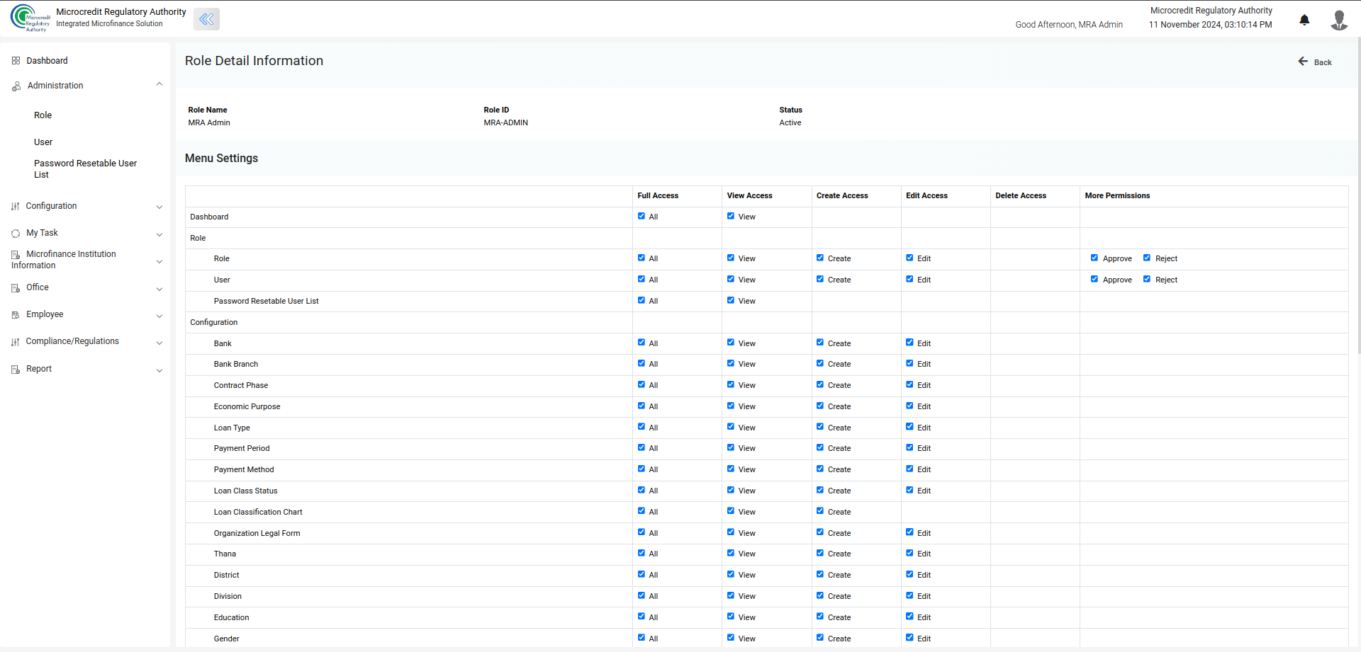
Task: Toggle Create checkbox for Bank row
Action: [820, 343]
